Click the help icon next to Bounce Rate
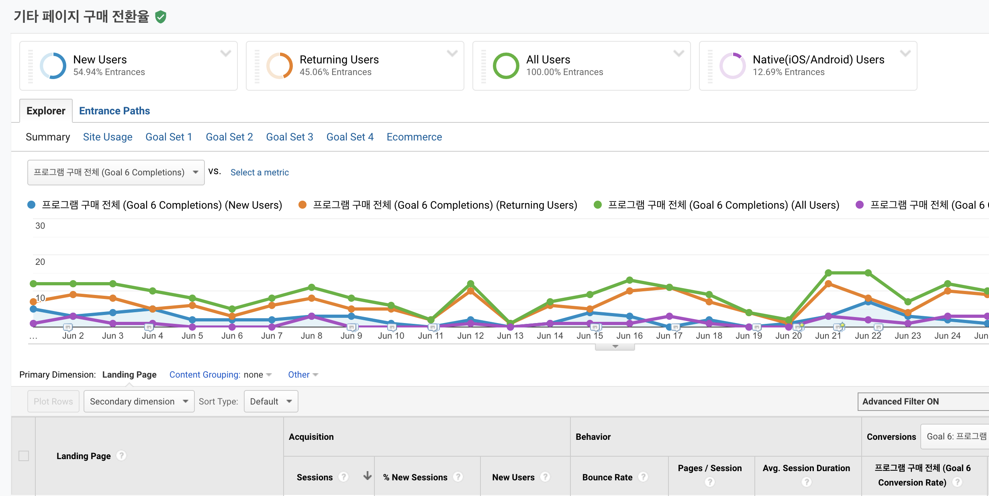989x496 pixels. click(x=643, y=477)
